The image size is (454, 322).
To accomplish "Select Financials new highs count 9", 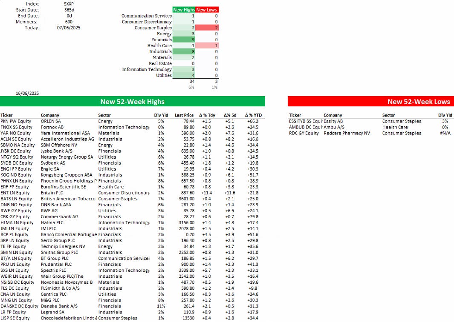I will pos(184,40).
